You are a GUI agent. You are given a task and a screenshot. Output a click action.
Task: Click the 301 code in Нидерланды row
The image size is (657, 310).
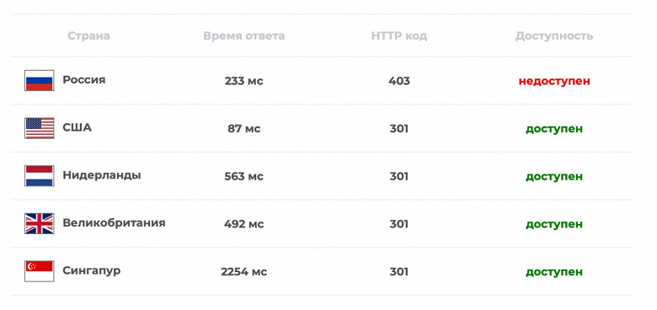coord(399,176)
